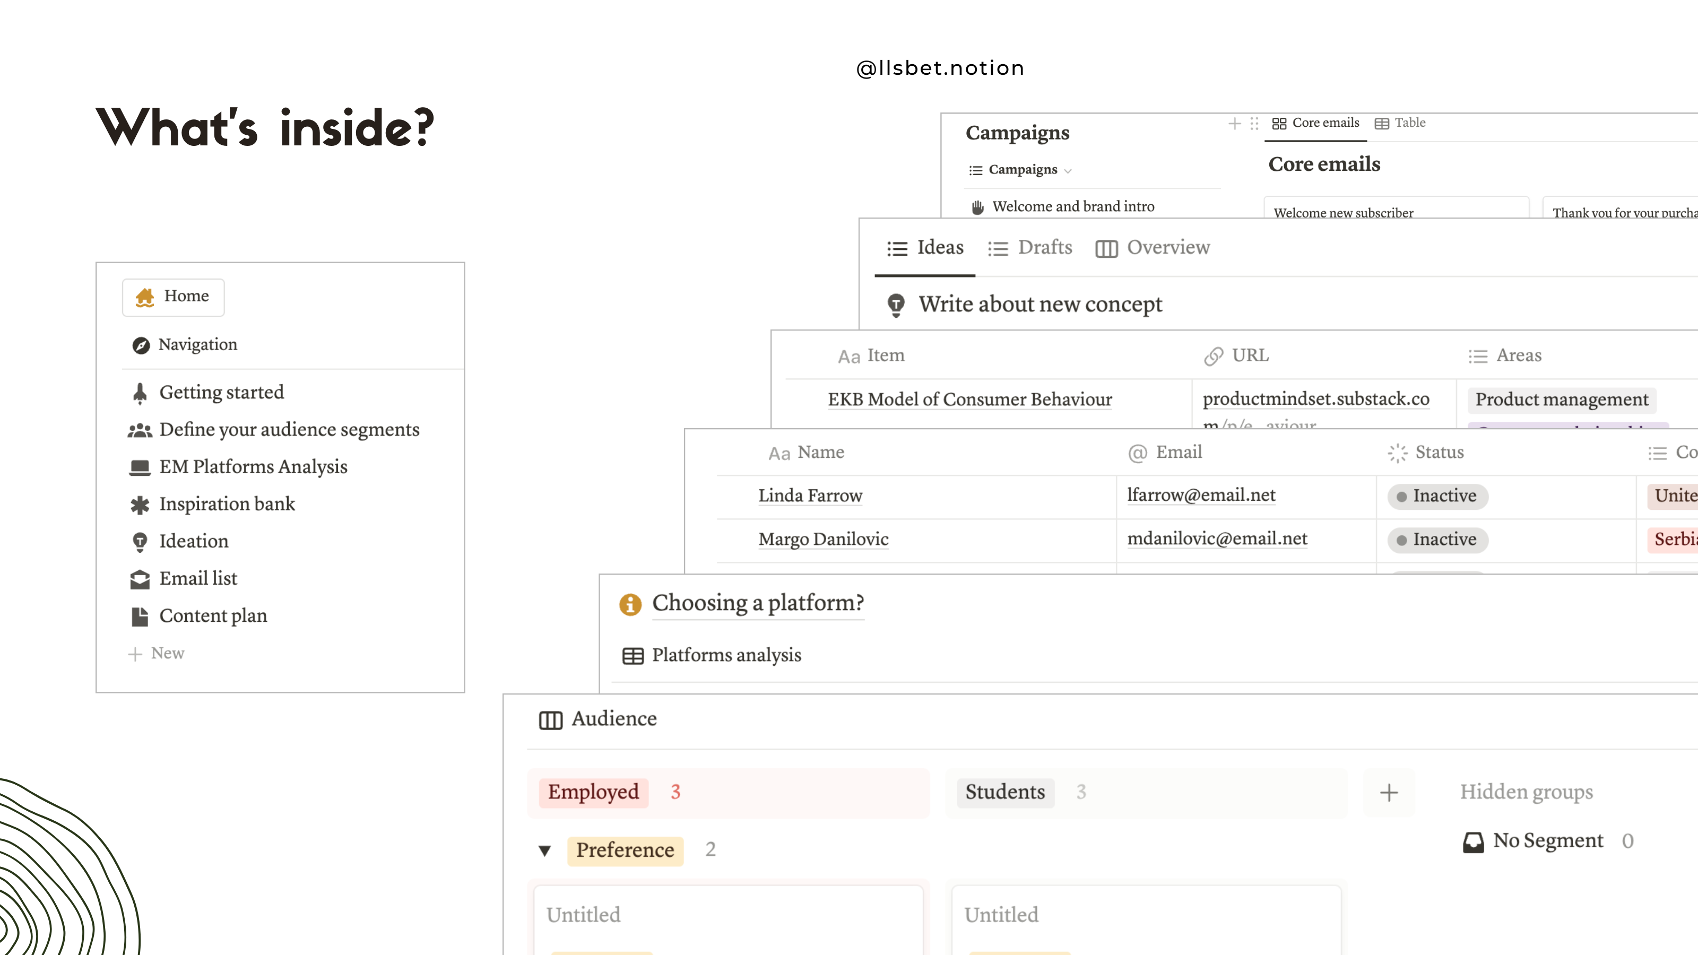1698x955 pixels.
Task: Switch to the Drafts tab
Action: (x=1029, y=248)
